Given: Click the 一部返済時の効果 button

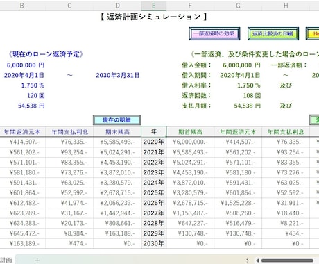Looking at the screenshot, I should click(x=214, y=33).
